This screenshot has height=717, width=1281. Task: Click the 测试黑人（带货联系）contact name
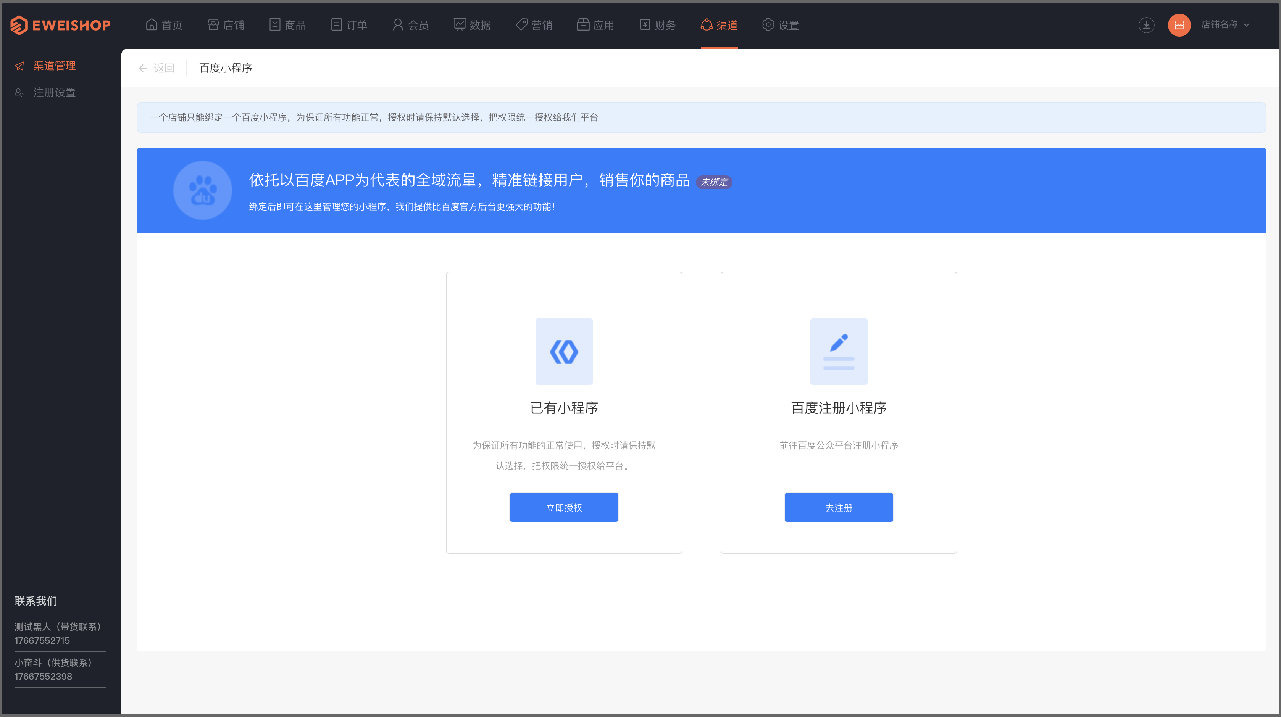[x=58, y=627]
